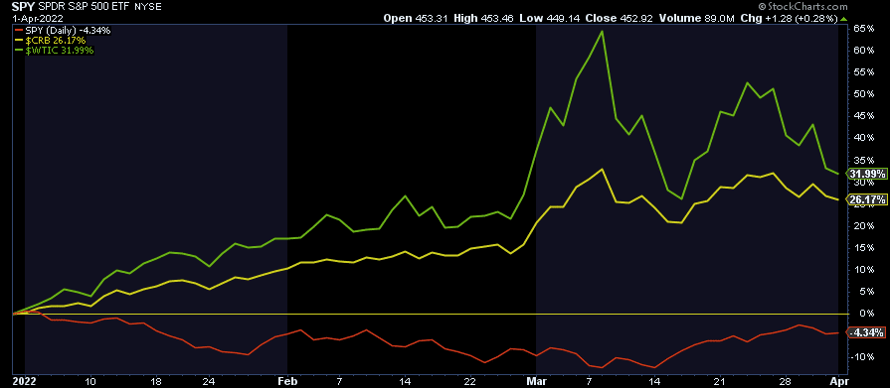Viewport: 890px width, 388px height.
Task: Click the SPY (Daily) -4.34% legend entry
Action: [x=62, y=30]
